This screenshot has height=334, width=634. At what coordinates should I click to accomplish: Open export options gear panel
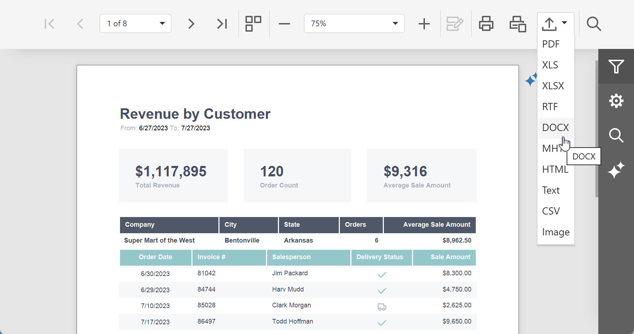point(616,101)
